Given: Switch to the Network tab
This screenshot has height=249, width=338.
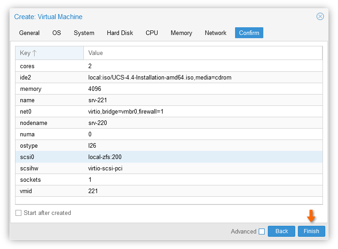Looking at the screenshot, I should coord(215,33).
